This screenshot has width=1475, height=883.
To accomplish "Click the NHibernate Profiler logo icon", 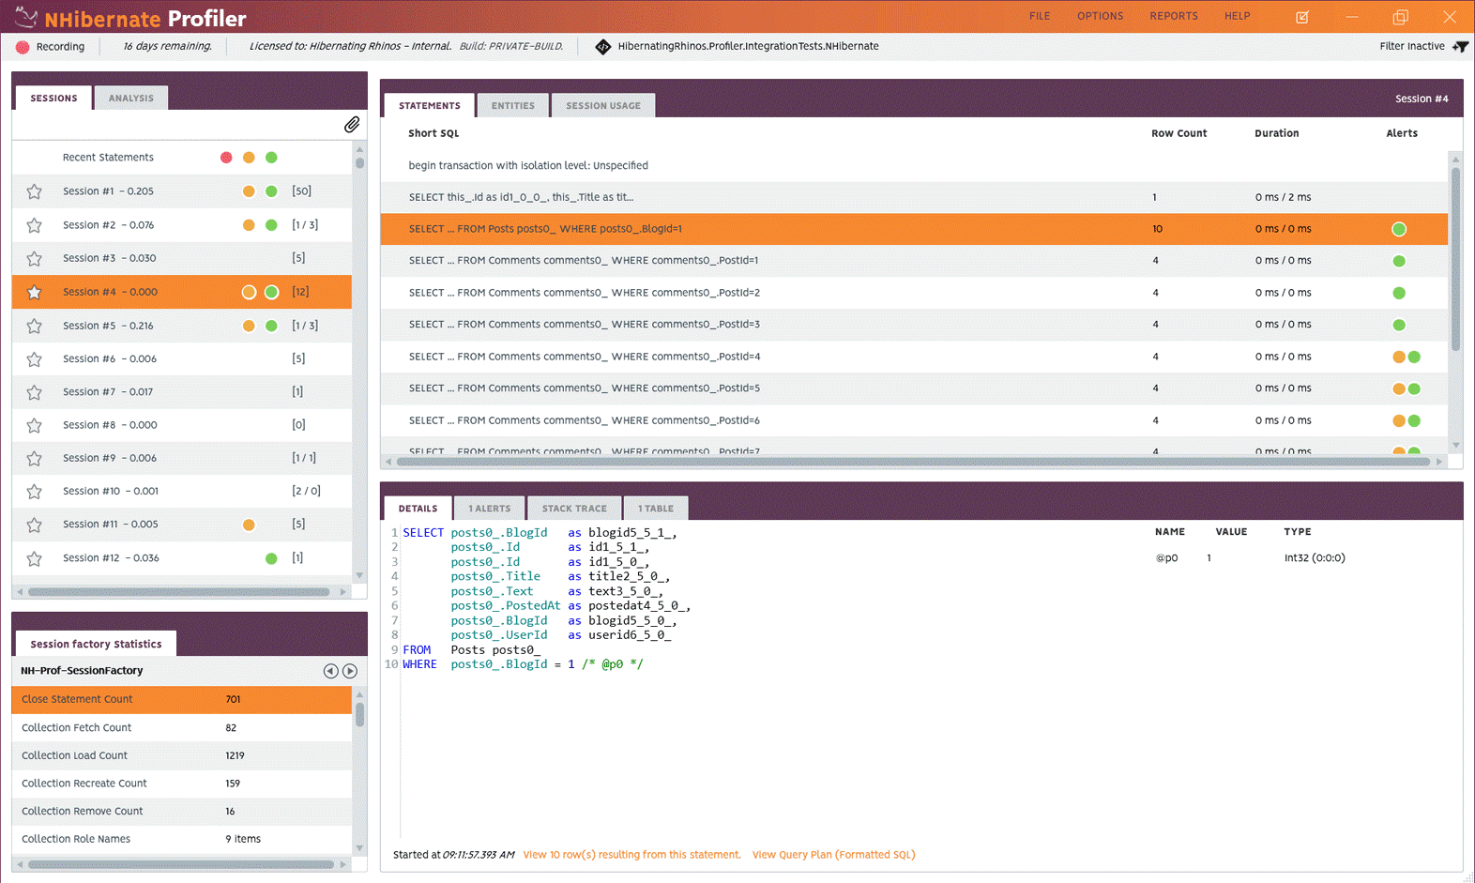I will pyautogui.click(x=26, y=17).
